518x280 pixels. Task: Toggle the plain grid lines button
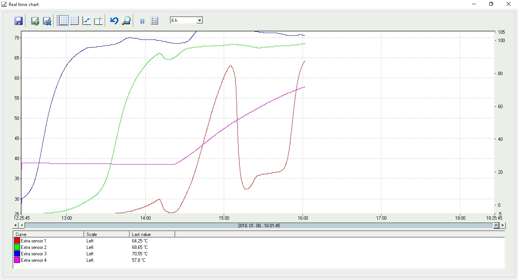(74, 21)
